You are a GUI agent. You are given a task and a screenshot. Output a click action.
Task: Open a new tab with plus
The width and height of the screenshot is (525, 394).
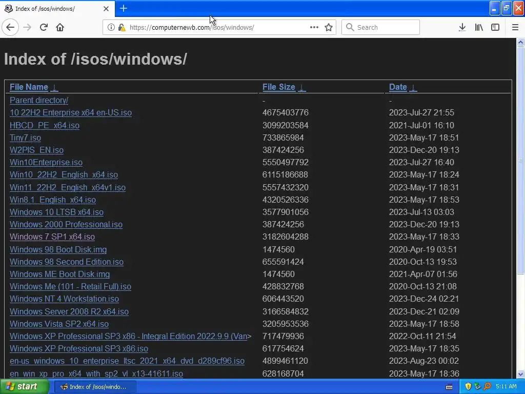pyautogui.click(x=123, y=8)
